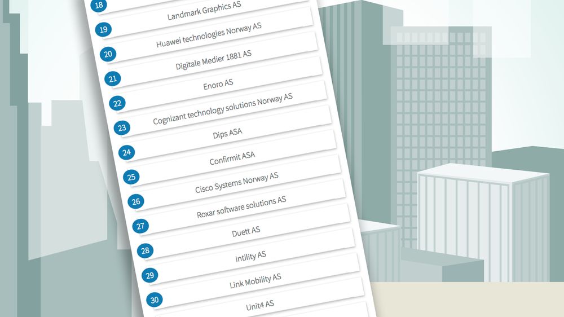Click the number 28 rank badge
The width and height of the screenshot is (564, 317).
point(146,250)
